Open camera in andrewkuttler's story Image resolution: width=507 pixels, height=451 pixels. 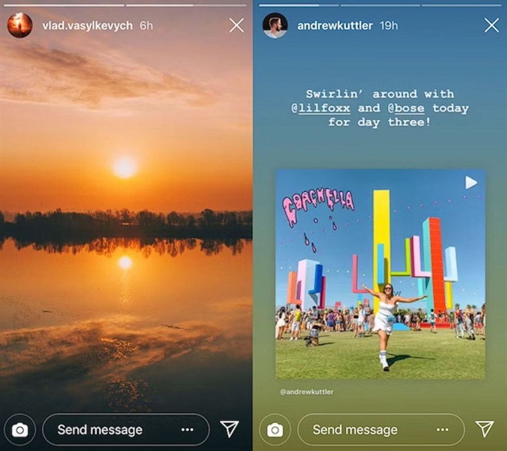coord(275,430)
